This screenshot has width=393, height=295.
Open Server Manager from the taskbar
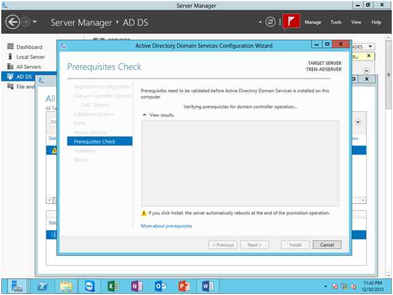coord(17,286)
